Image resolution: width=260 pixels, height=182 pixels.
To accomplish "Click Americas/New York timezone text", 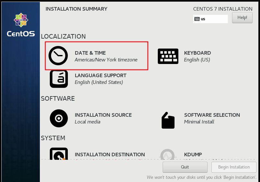I will 106,60.
